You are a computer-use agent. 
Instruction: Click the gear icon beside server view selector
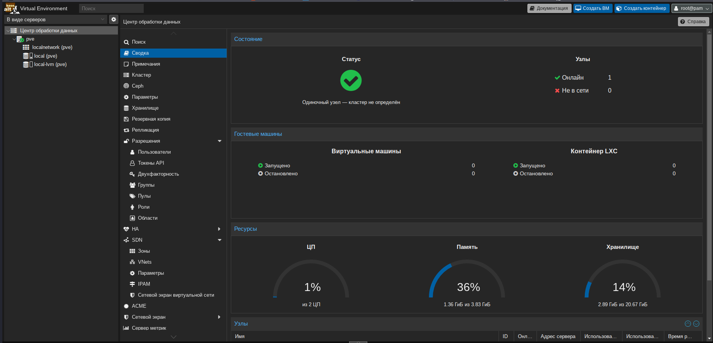[113, 19]
